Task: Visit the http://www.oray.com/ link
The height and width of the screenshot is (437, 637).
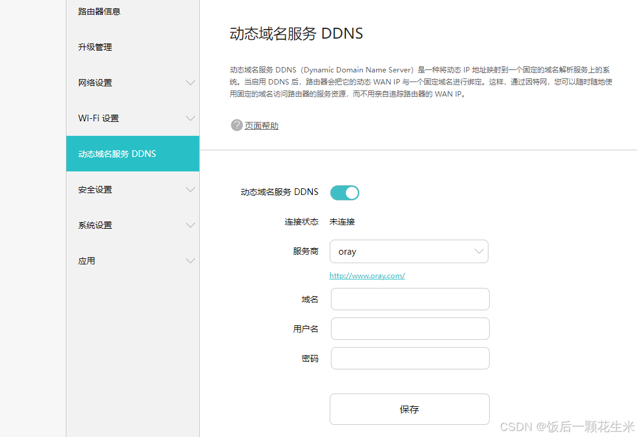Action: pyautogui.click(x=367, y=276)
